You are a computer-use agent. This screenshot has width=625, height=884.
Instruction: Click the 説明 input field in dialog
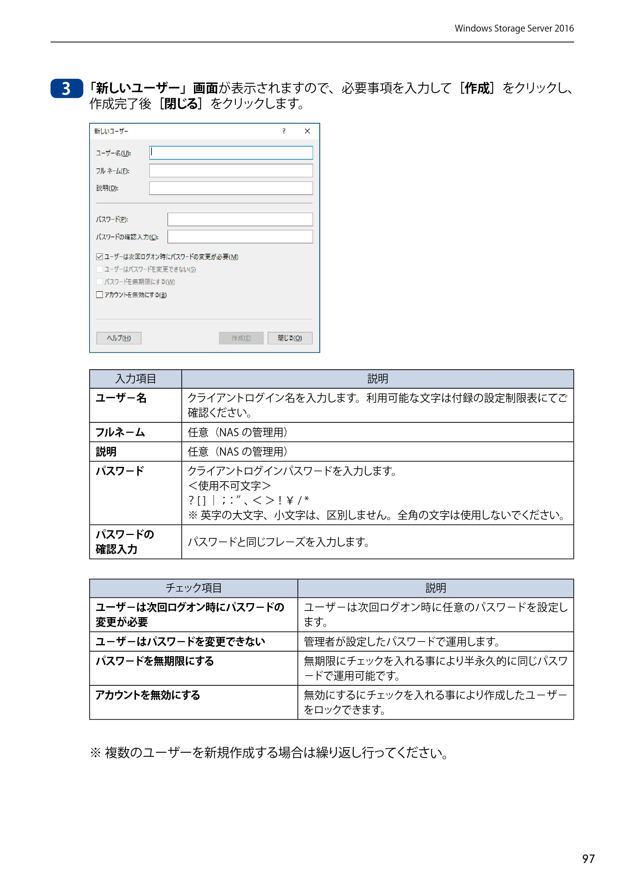click(x=231, y=188)
